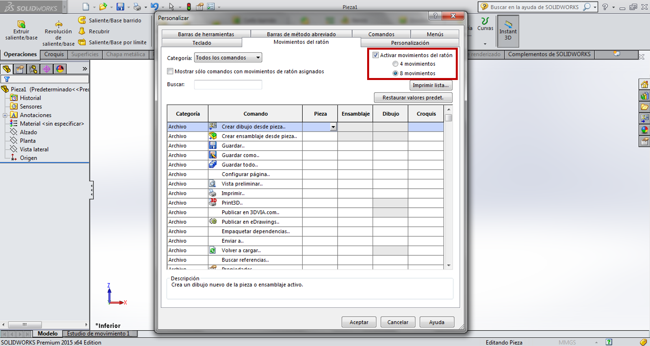The width and height of the screenshot is (650, 346).
Task: Select Extruir saliente/base tool
Action: [x=21, y=30]
